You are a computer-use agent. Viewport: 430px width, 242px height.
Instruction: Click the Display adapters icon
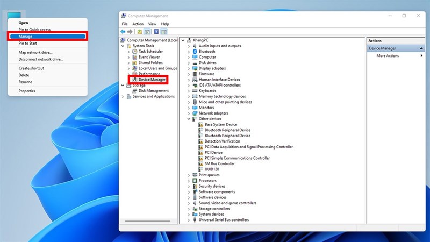click(x=195, y=68)
